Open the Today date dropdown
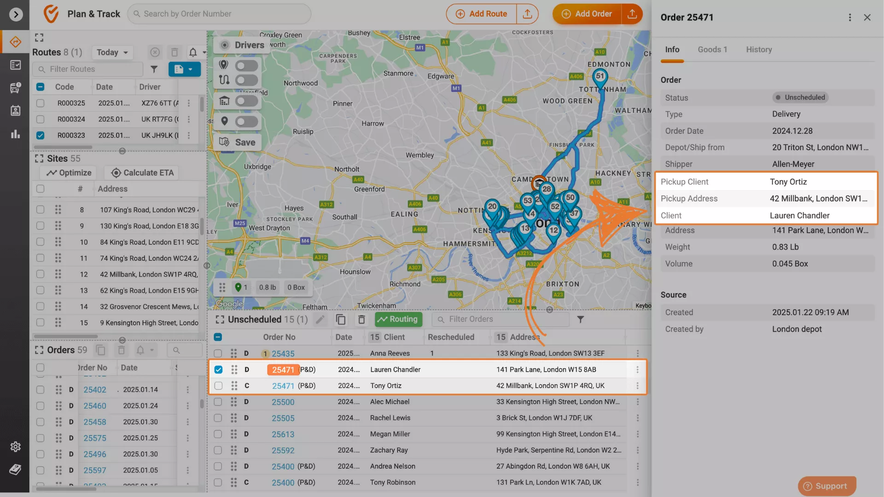Image resolution: width=884 pixels, height=497 pixels. pyautogui.click(x=112, y=52)
